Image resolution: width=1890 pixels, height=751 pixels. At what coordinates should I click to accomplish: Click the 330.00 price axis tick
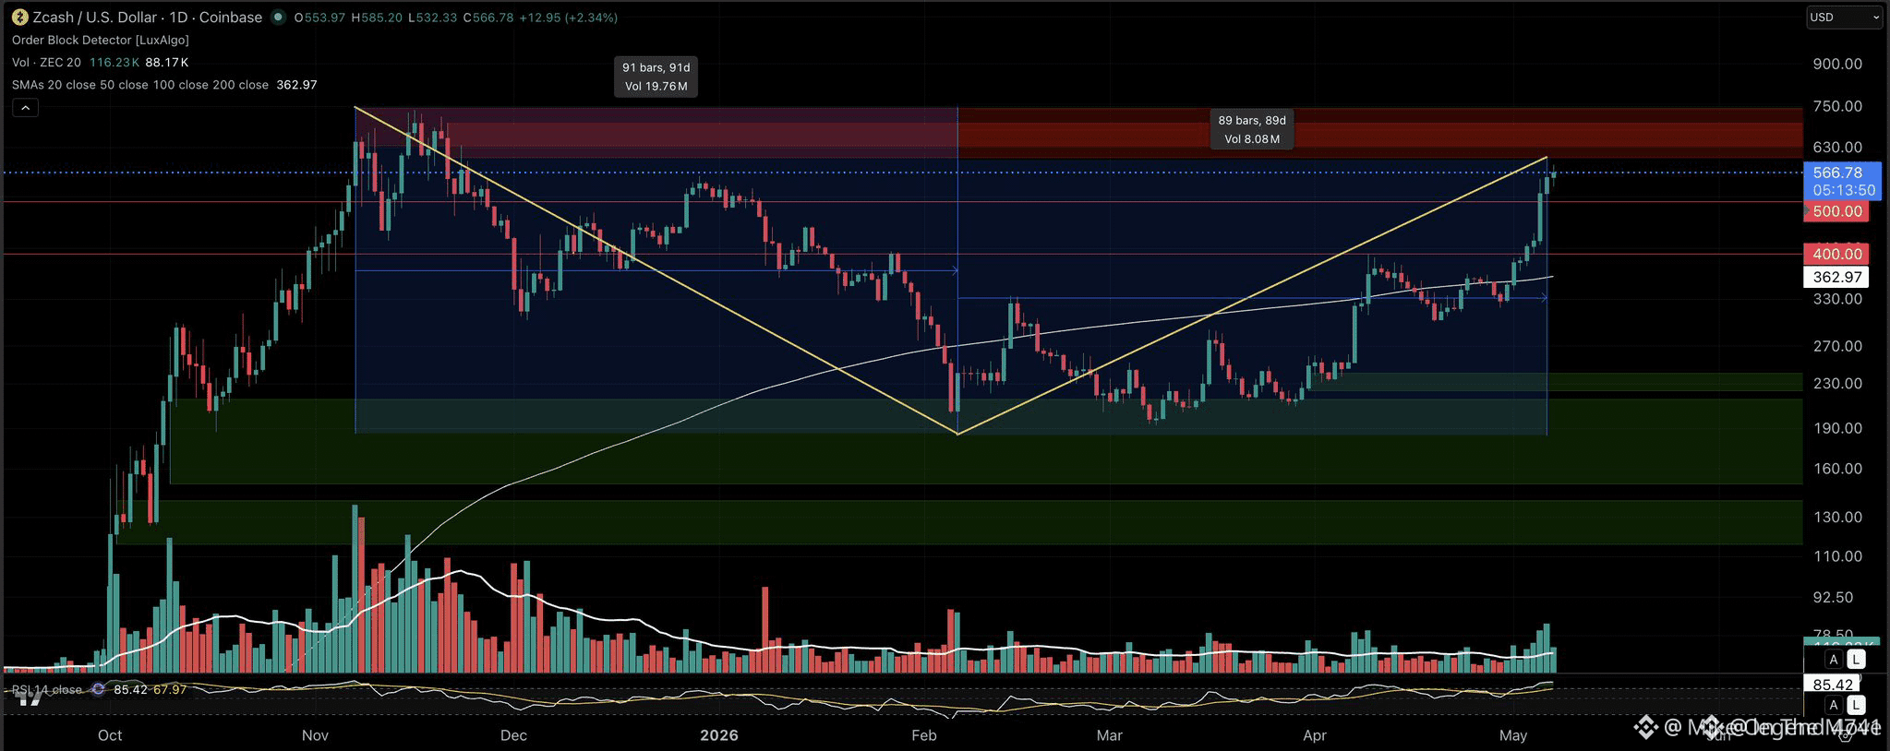click(x=1837, y=299)
